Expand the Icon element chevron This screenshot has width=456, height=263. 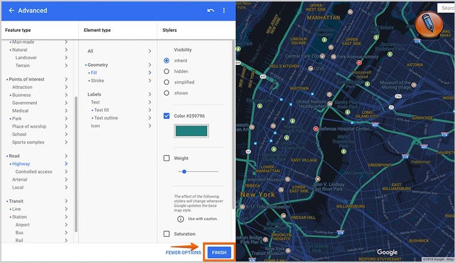(150, 126)
